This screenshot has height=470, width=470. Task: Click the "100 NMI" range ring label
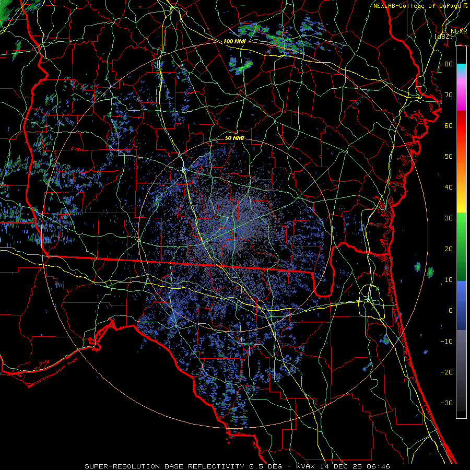click(x=234, y=41)
